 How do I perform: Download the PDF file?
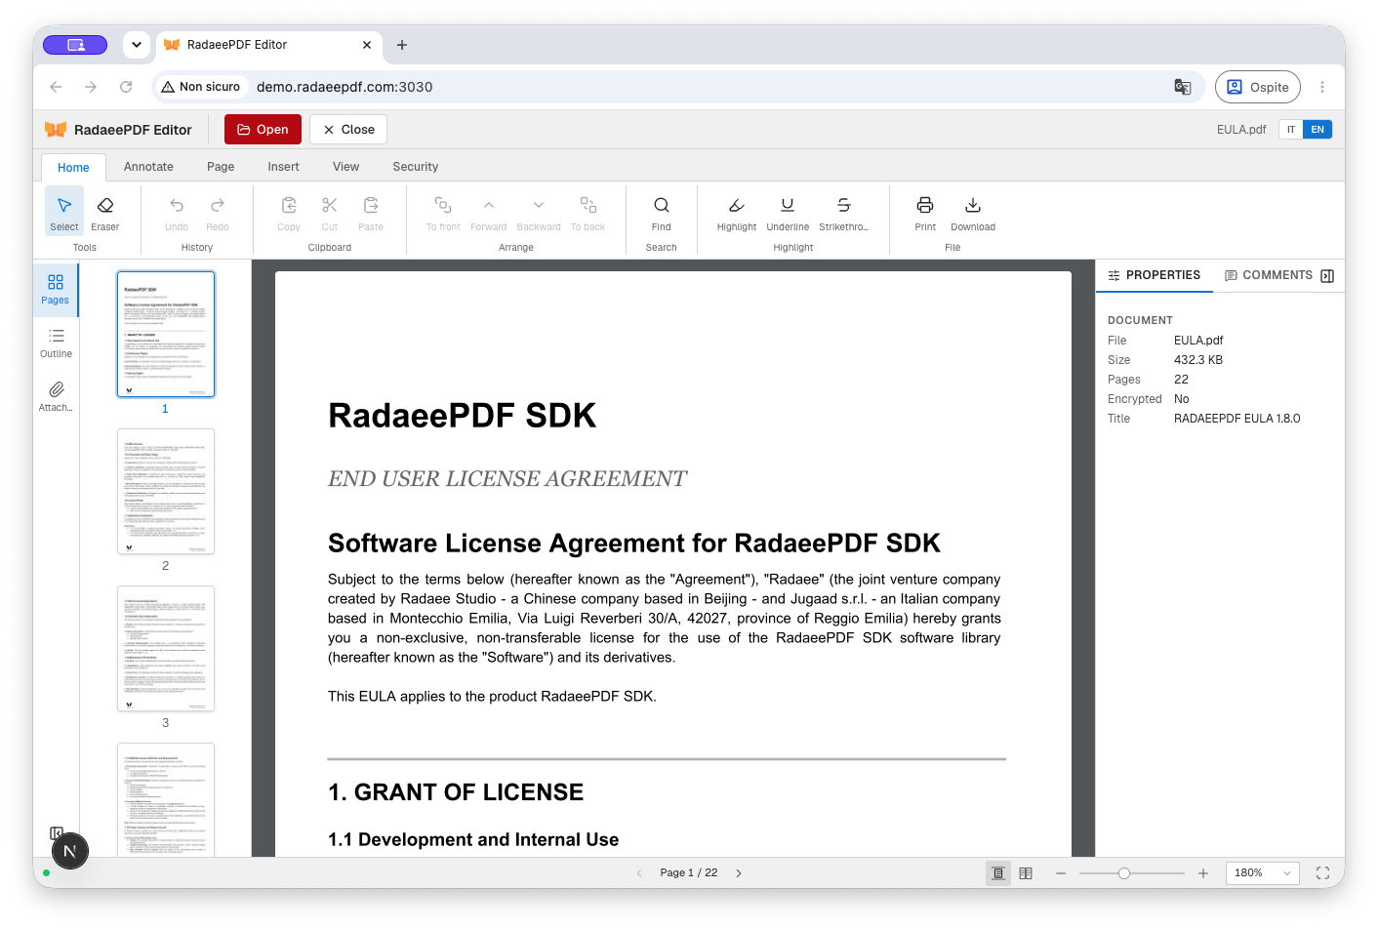pos(973,211)
